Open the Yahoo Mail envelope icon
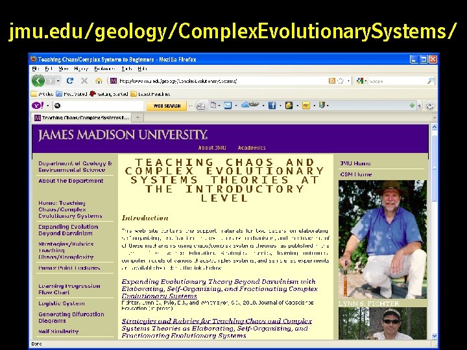The width and height of the screenshot is (467, 350). click(228, 106)
